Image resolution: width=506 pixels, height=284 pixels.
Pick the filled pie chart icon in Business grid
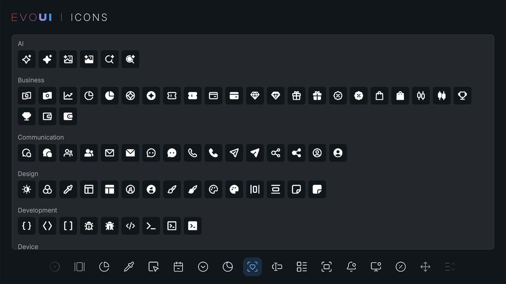(x=109, y=96)
